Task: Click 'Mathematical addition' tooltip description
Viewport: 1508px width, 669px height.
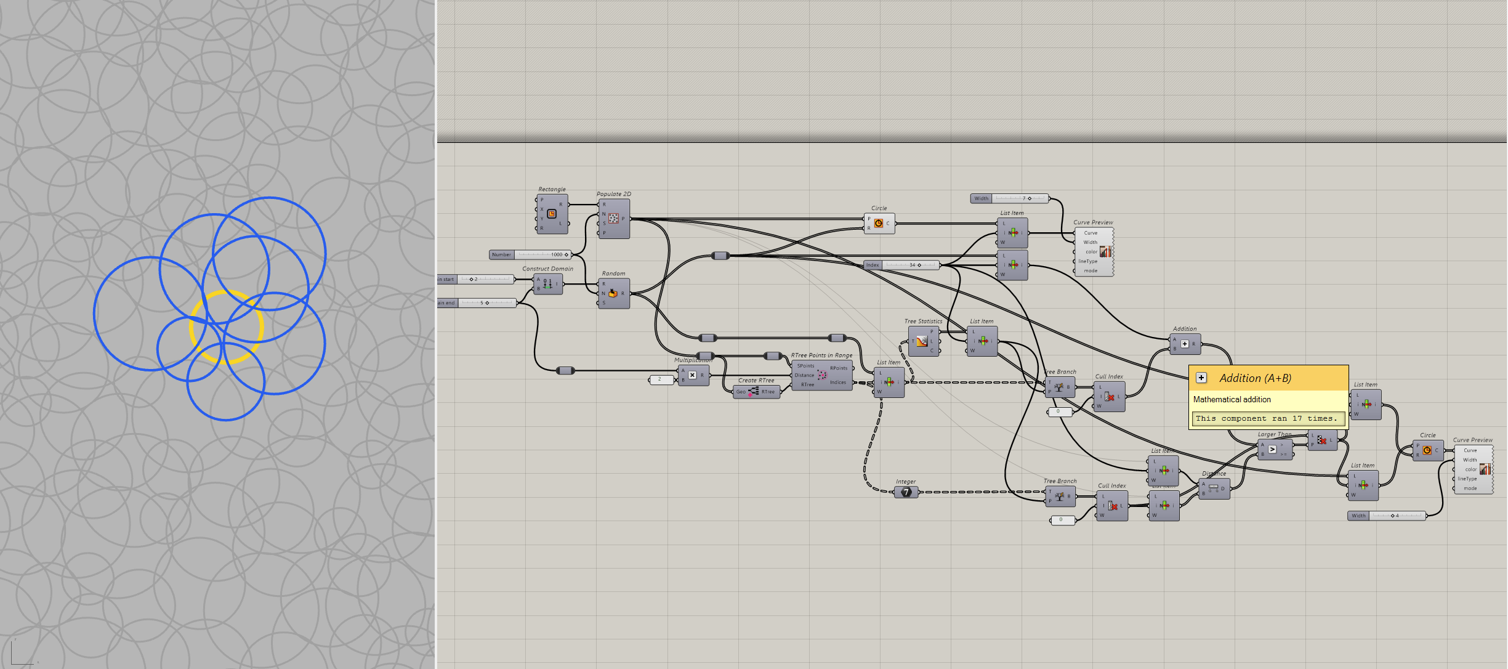Action: pyautogui.click(x=1232, y=399)
